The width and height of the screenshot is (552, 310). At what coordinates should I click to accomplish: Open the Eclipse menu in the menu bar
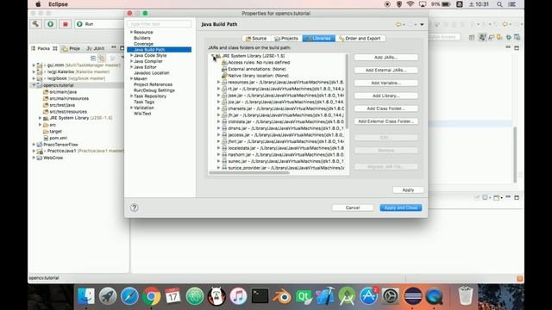[58, 4]
